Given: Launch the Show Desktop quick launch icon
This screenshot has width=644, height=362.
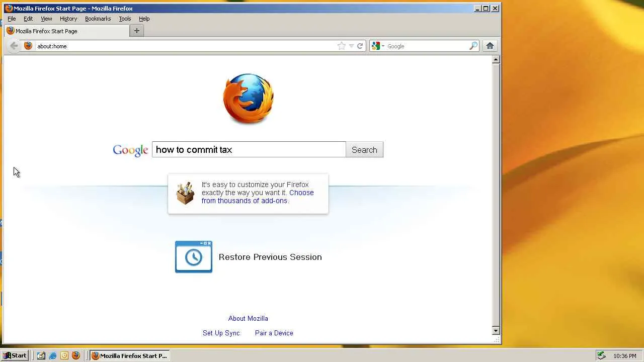Looking at the screenshot, I should [x=41, y=355].
